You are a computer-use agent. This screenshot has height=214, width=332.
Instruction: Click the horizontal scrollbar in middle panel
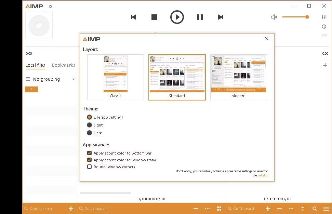pos(105,193)
